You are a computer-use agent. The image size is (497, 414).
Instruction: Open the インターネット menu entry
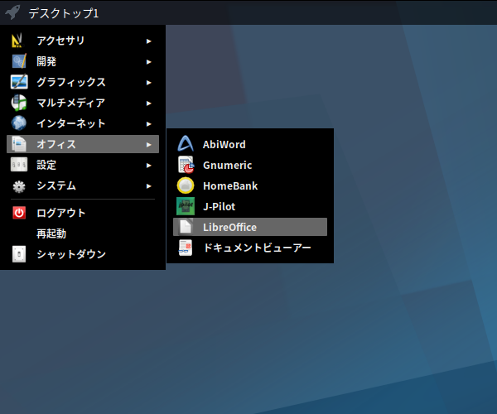point(83,123)
